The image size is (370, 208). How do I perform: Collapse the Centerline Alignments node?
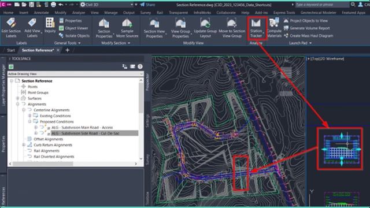pyautogui.click(x=24, y=110)
